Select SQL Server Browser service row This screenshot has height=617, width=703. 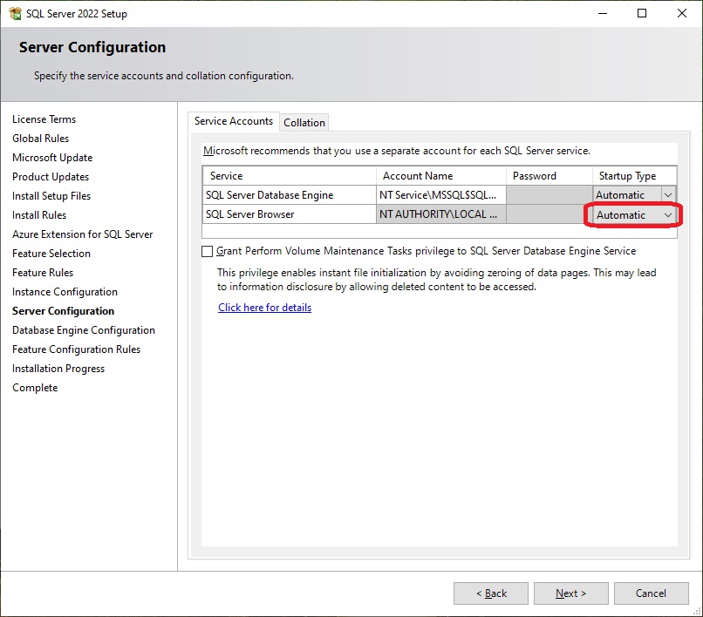tap(289, 214)
